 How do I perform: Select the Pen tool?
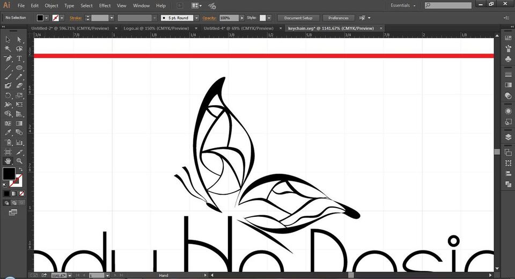[x=8, y=58]
